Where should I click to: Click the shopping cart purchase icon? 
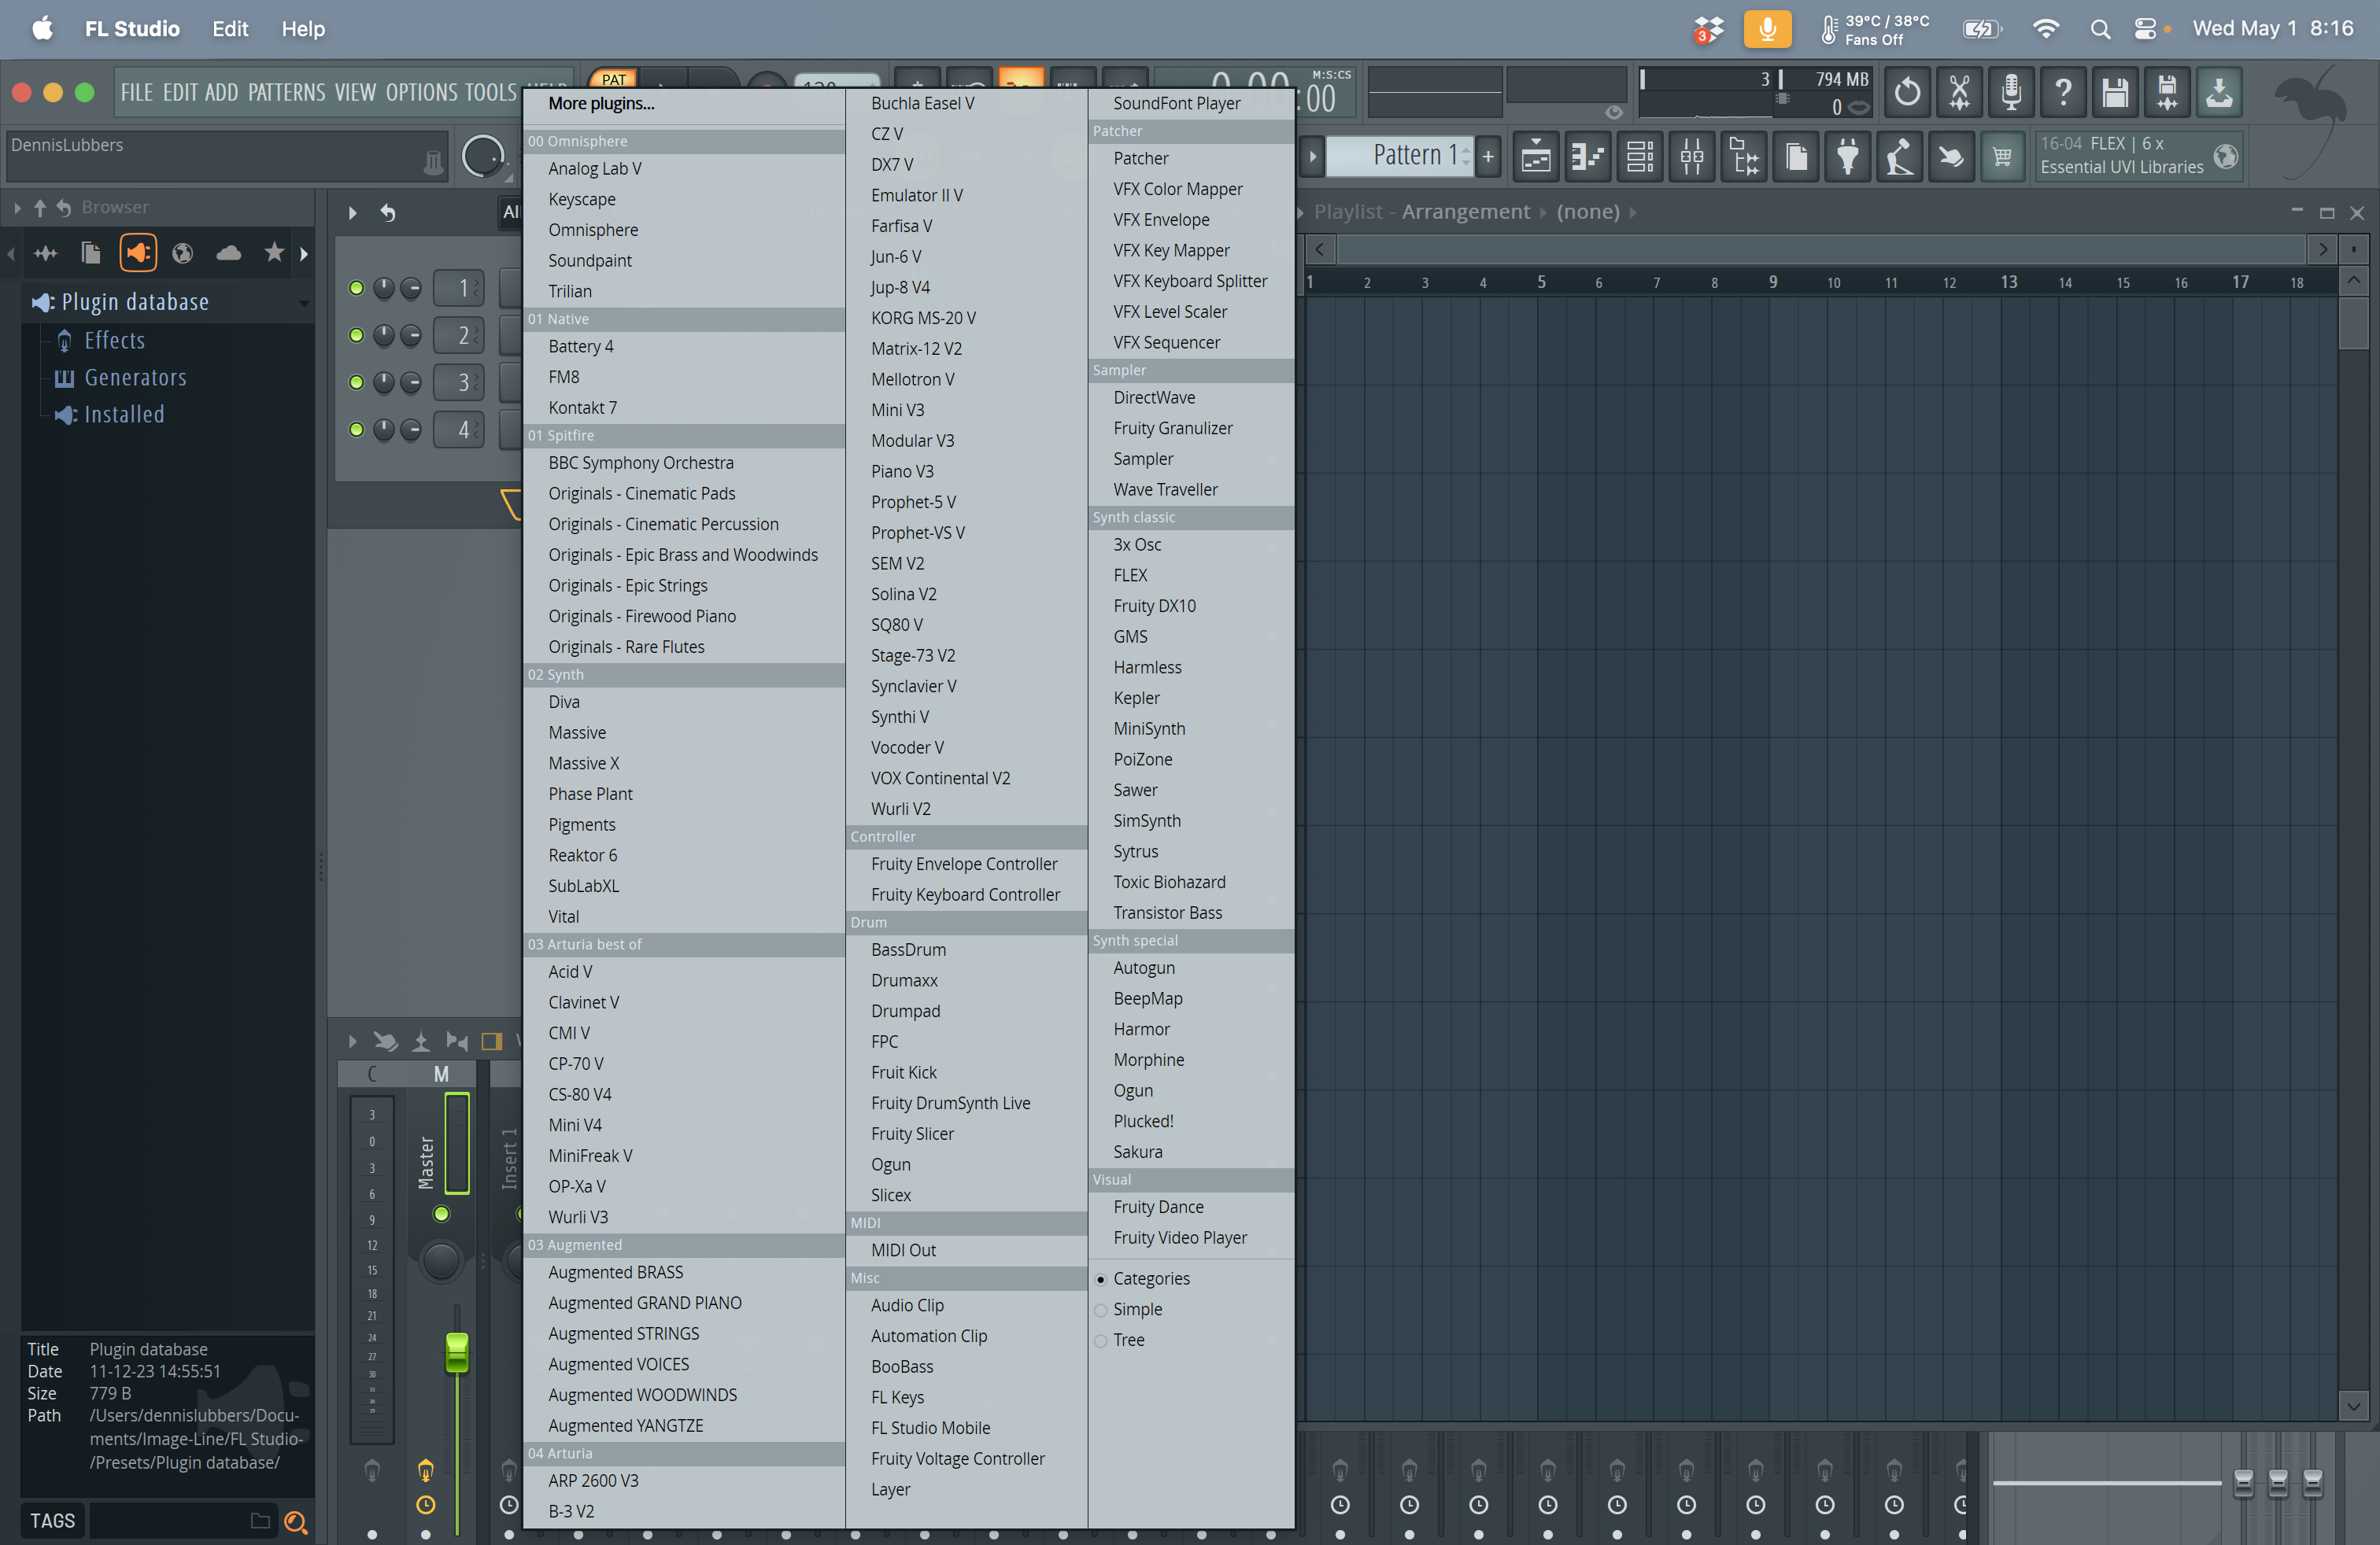[x=2003, y=156]
